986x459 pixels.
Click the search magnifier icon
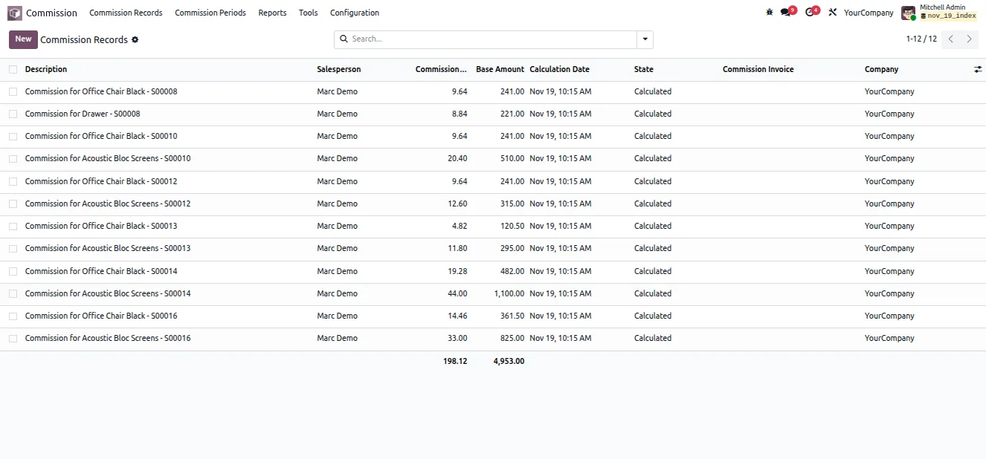coord(344,39)
